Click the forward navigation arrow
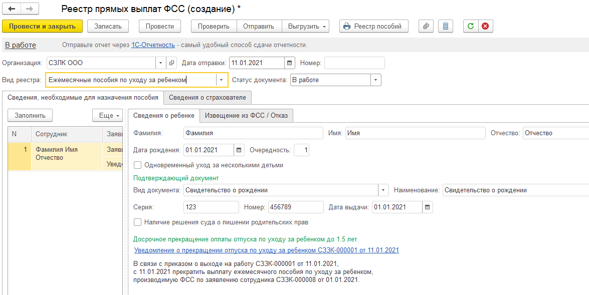Viewport: 589px width, 295px height. [29, 9]
